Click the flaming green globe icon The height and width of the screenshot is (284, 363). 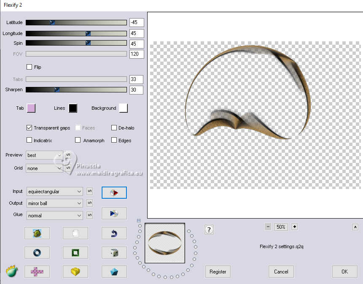[x=12, y=271]
